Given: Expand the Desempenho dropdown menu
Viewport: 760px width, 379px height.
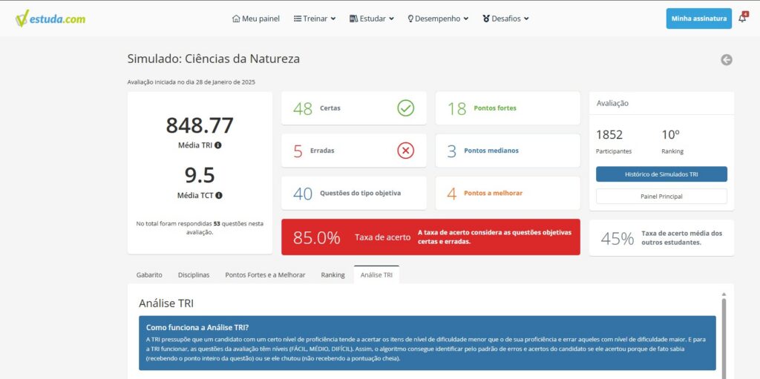Looking at the screenshot, I should pyautogui.click(x=438, y=19).
